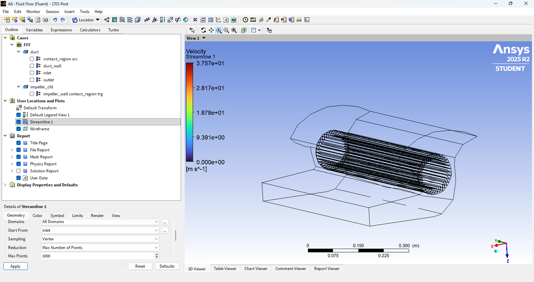534x282 pixels.
Task: Expand Display Properties and Defaults node
Action: [5, 185]
